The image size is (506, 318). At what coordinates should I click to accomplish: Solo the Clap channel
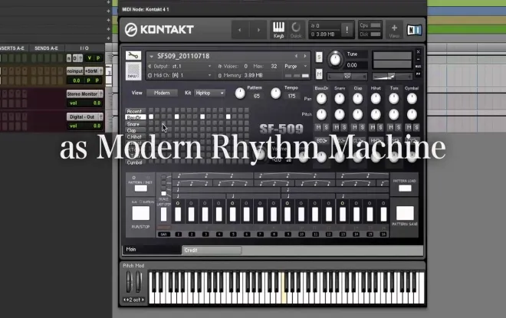[362, 127]
